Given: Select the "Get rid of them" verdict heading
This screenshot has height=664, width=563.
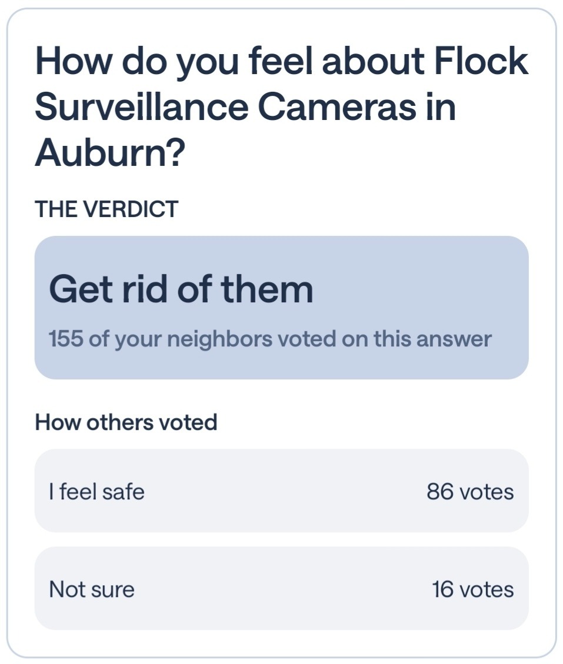Looking at the screenshot, I should (x=181, y=289).
